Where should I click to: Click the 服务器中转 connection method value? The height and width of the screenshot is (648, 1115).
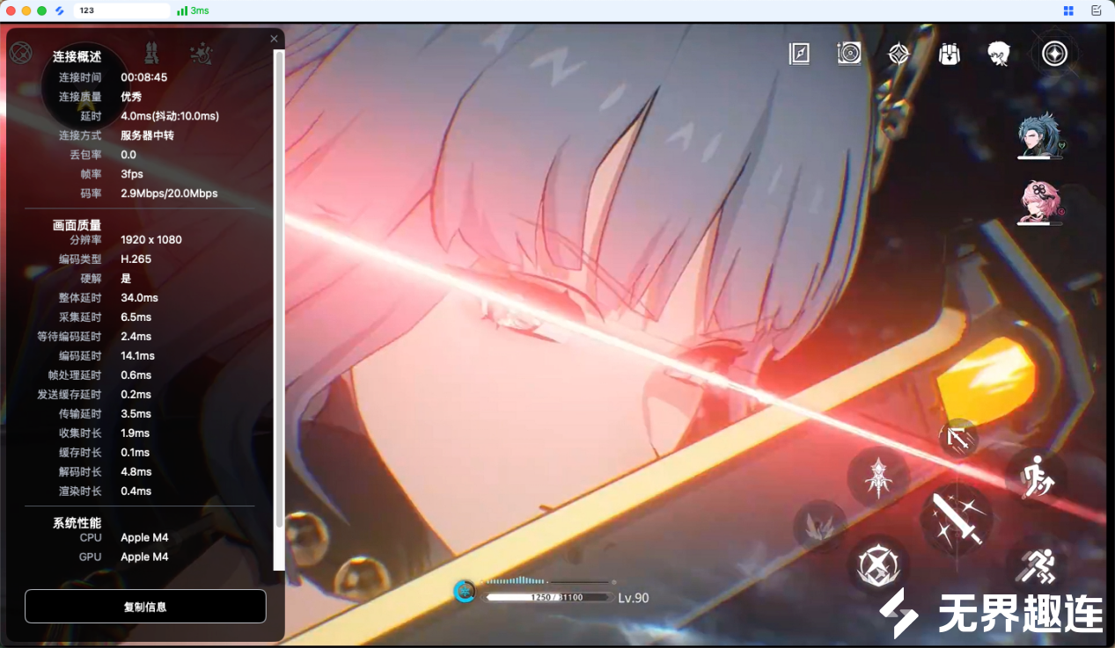point(149,135)
